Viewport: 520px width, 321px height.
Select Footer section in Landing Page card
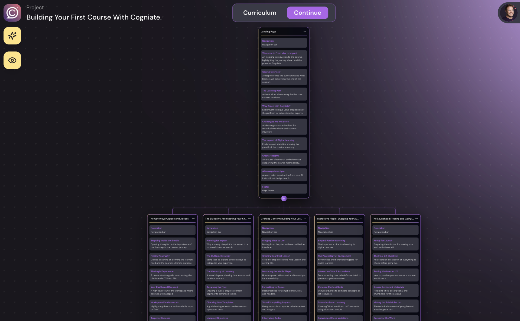(284, 189)
